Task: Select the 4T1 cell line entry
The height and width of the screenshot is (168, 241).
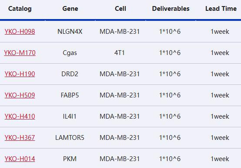Action: (x=120, y=53)
